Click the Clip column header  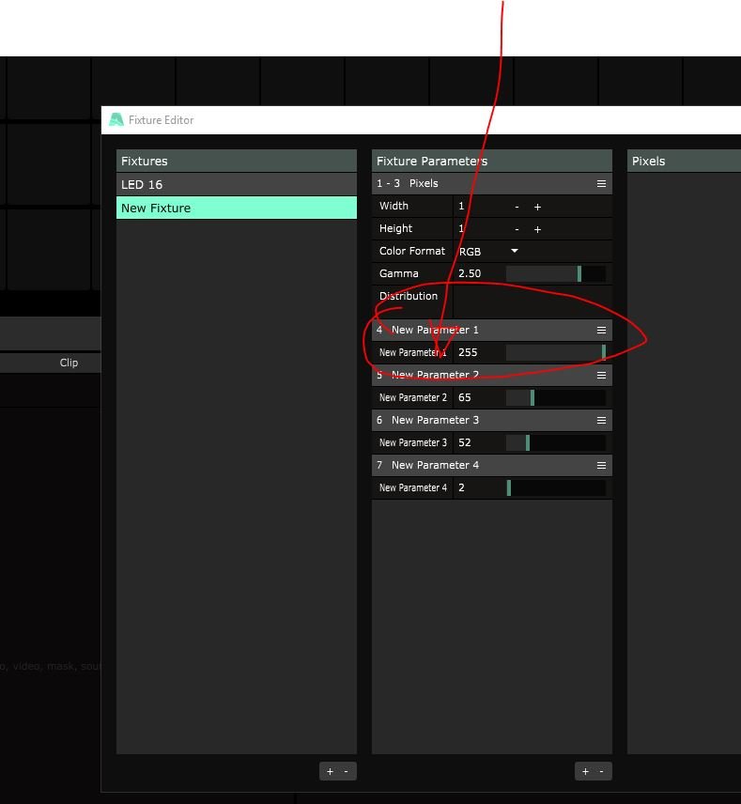click(x=69, y=363)
